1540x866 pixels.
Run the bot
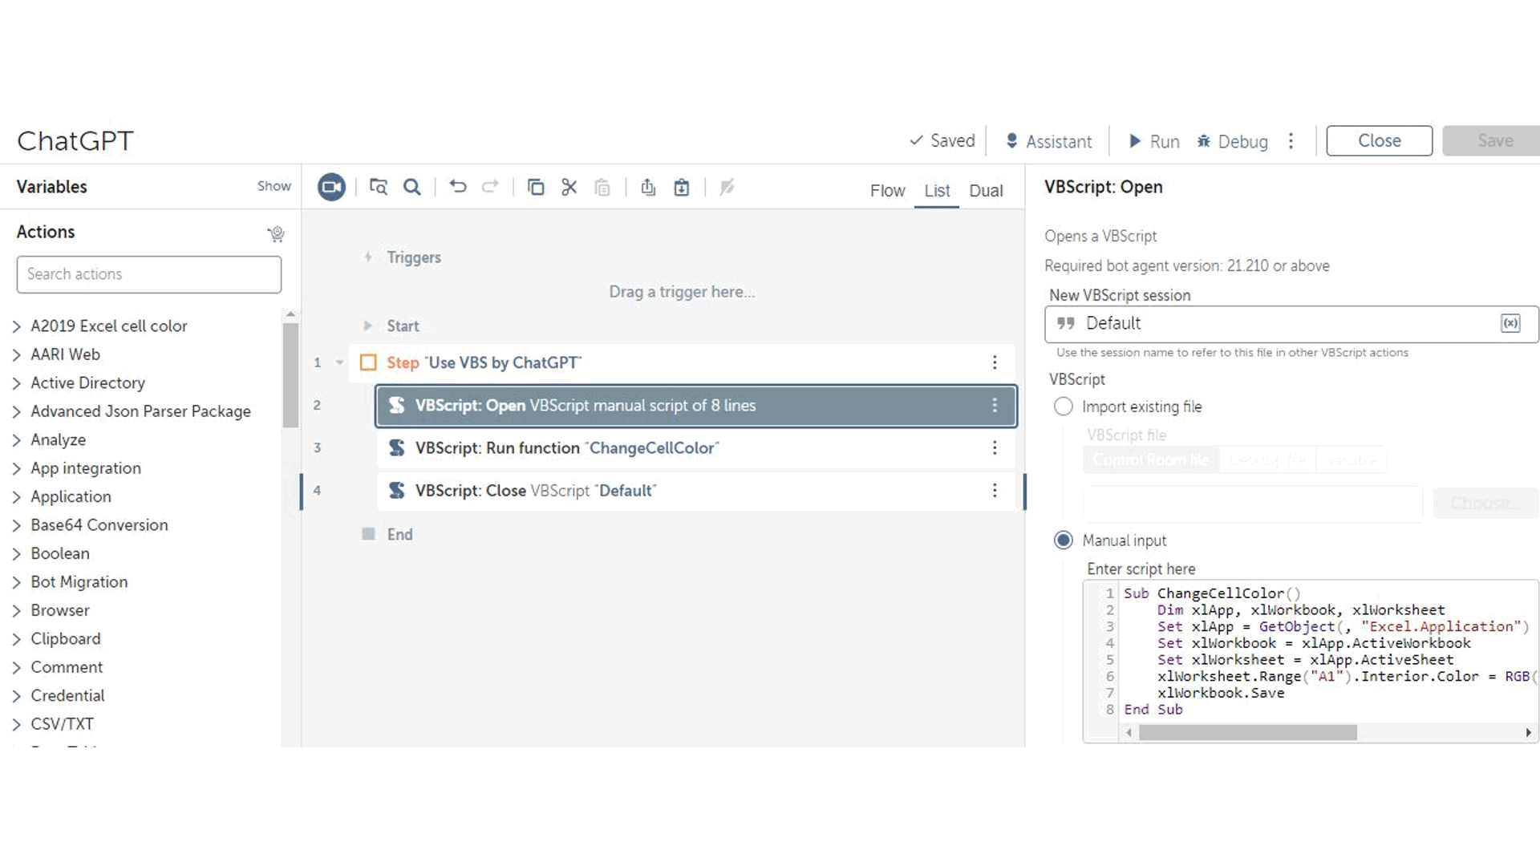point(1154,141)
